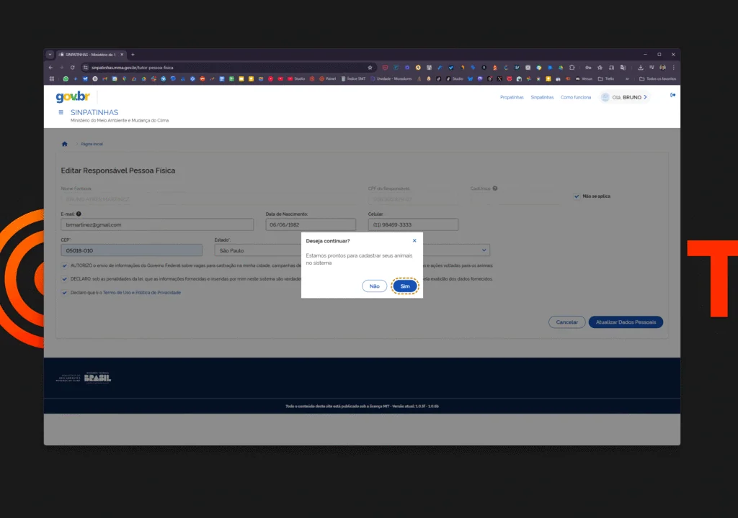Toggle the 'Não se aplica' checkbox
The image size is (738, 518).
tap(577, 196)
